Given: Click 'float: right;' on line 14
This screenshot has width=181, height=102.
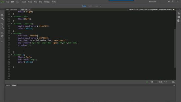Looking at the screenshot, I should click(25, 12).
